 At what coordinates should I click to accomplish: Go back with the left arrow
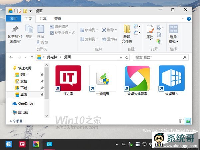[x=11, y=57]
